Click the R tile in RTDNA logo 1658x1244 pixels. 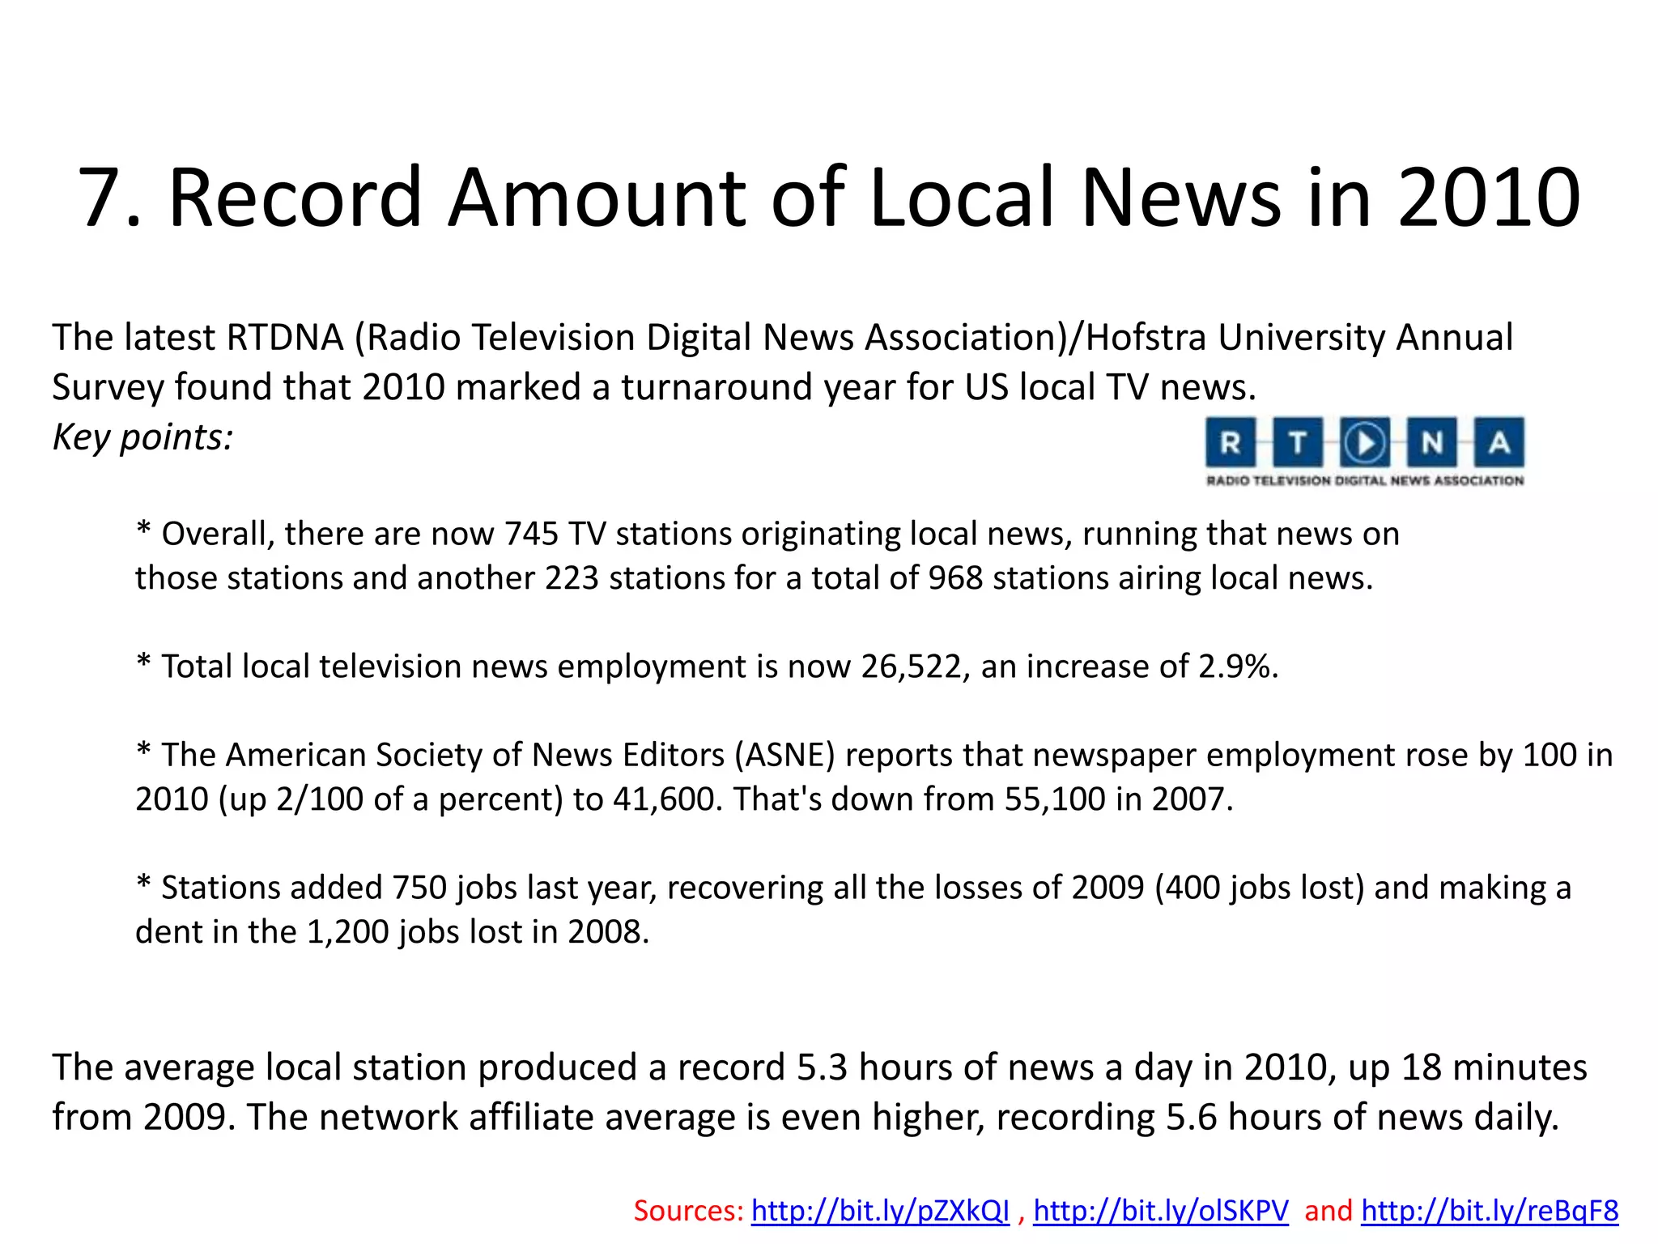(1231, 442)
